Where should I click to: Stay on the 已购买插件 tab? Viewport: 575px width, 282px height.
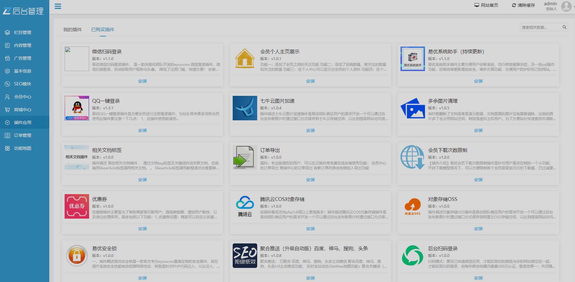[x=103, y=29]
